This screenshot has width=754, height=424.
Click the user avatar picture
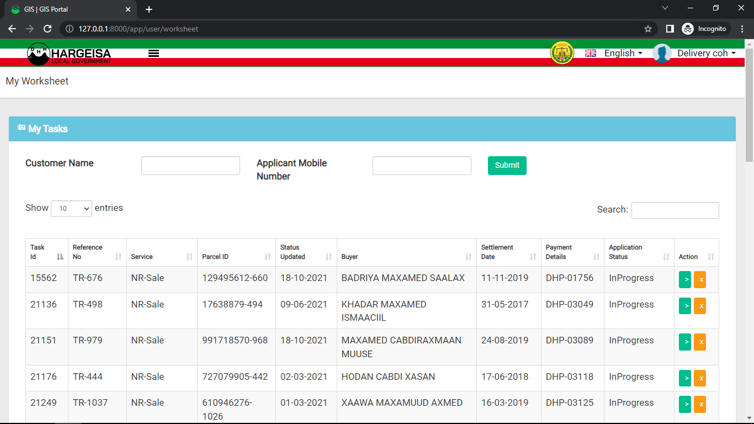point(662,53)
